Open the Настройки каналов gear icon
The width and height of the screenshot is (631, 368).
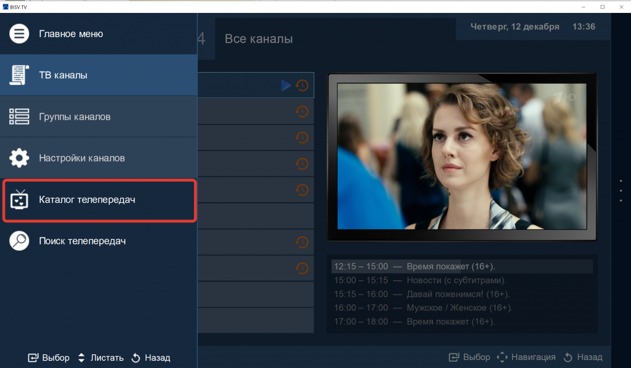coord(19,158)
